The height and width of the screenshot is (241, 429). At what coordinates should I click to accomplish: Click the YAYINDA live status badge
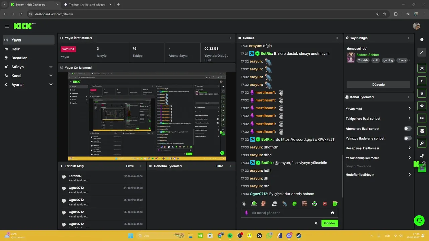(68, 49)
